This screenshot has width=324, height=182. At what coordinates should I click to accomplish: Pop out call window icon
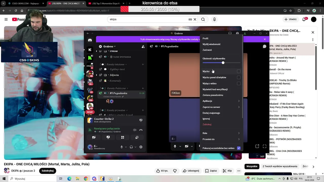(x=257, y=146)
